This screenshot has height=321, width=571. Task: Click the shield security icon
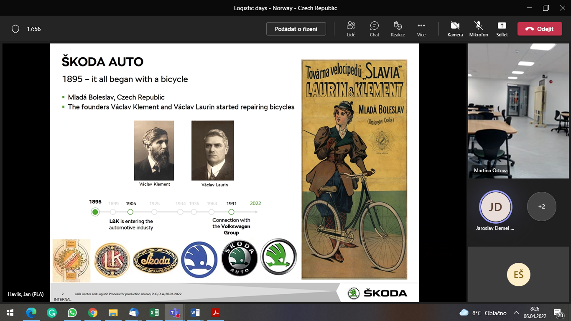pyautogui.click(x=15, y=29)
